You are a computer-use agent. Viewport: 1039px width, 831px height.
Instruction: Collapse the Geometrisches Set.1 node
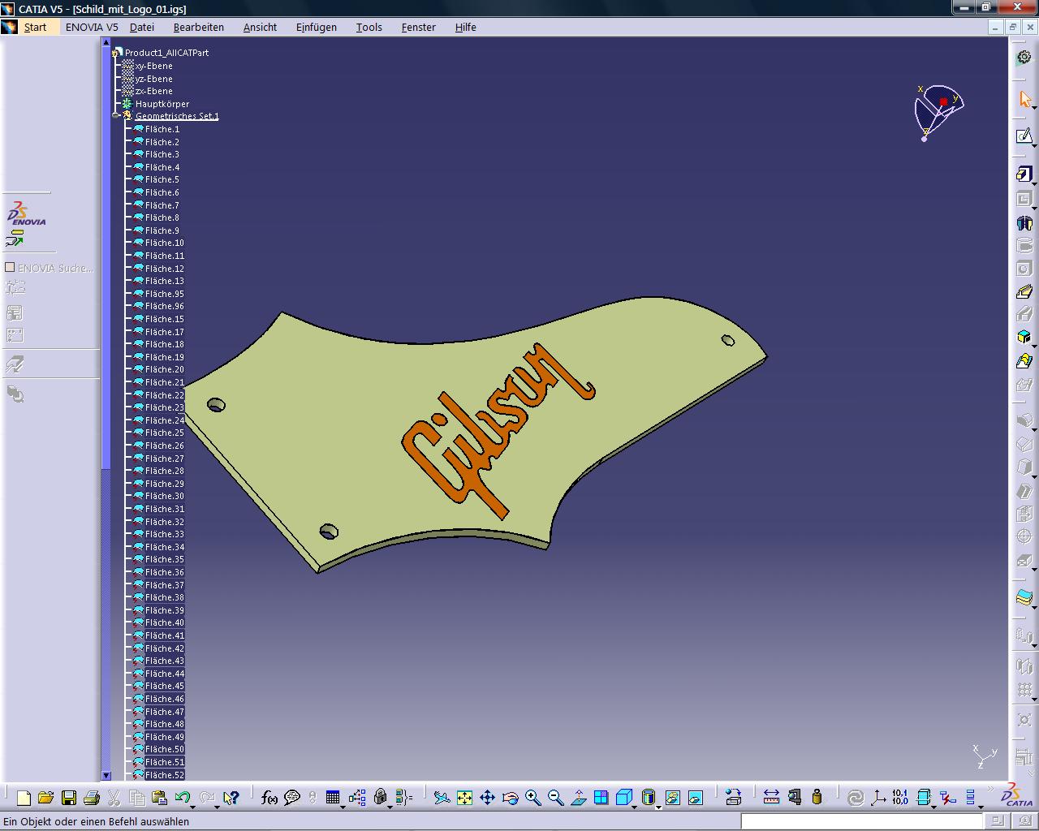(x=116, y=116)
